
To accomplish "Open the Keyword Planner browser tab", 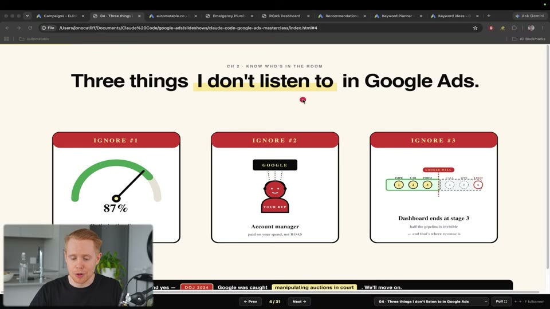I will (398, 16).
